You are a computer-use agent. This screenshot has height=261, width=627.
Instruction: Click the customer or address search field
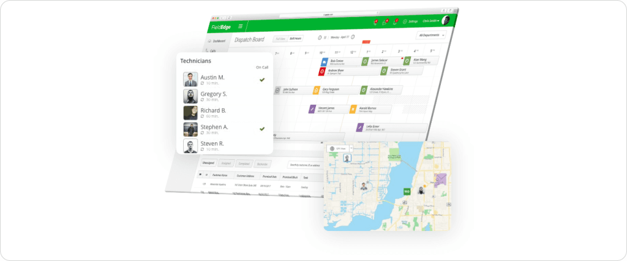[306, 165]
